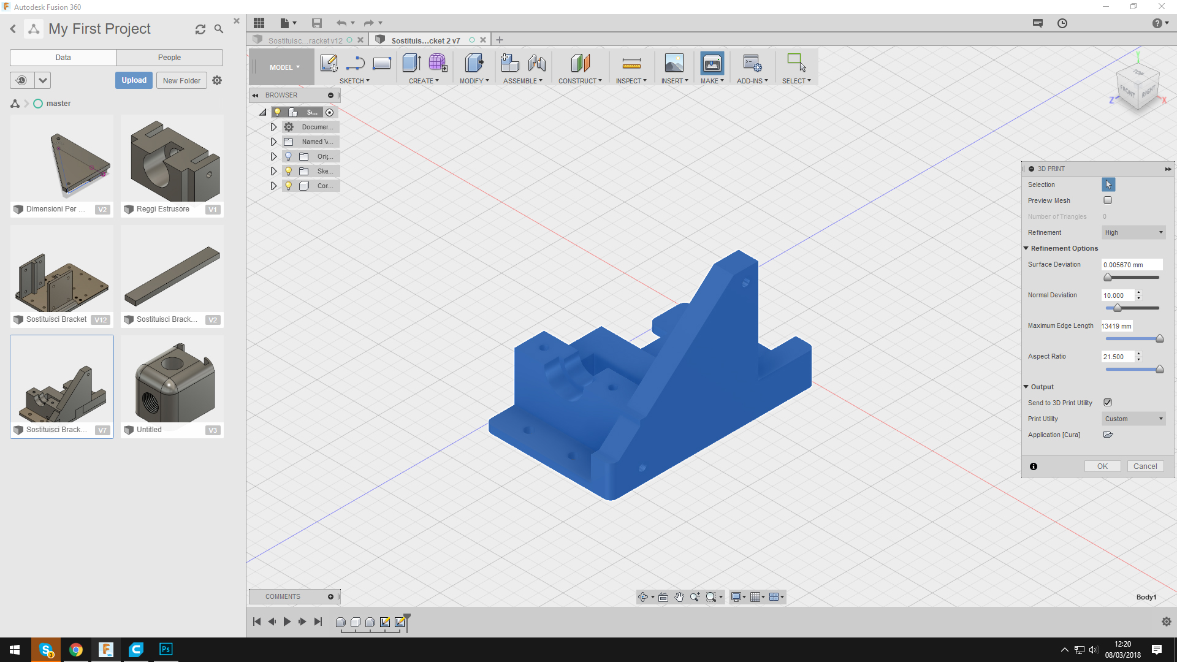Click the Surface Deviation slider handle
This screenshot has height=662, width=1177.
tap(1108, 278)
